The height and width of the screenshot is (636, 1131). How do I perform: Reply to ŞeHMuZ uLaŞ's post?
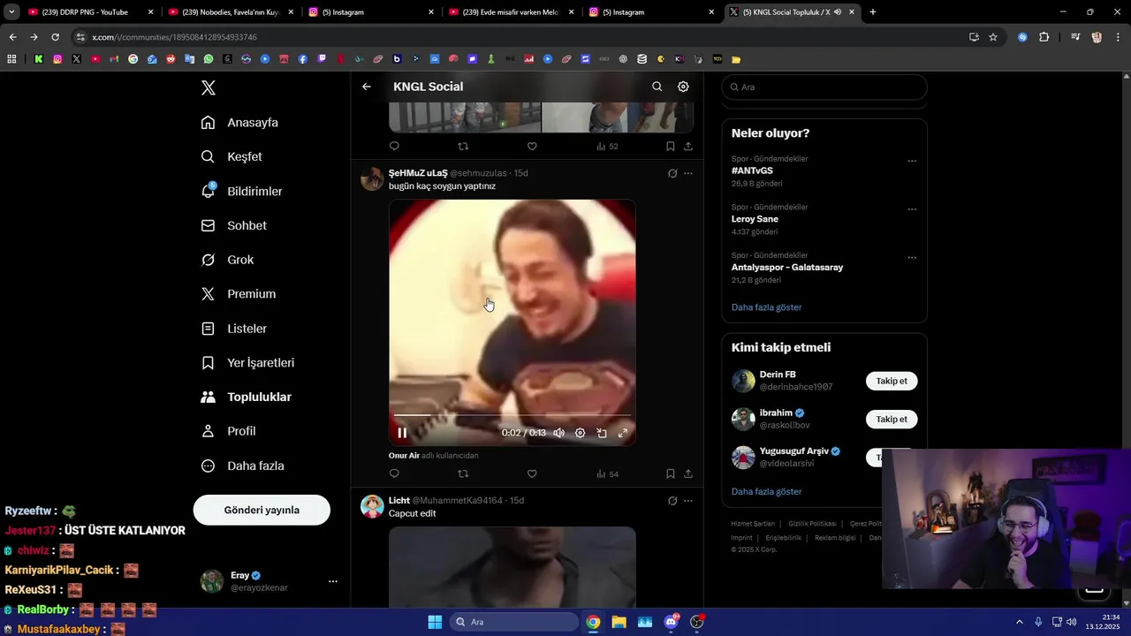pos(394,474)
